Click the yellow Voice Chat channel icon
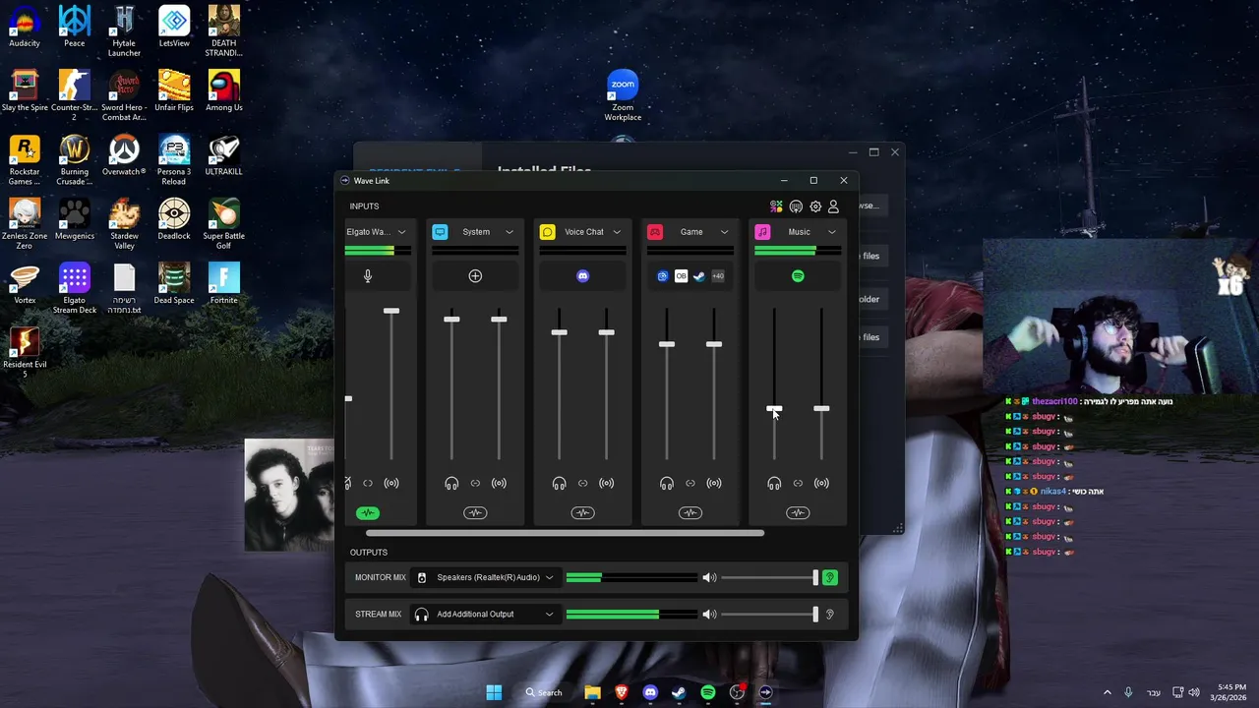The width and height of the screenshot is (1259, 708). point(547,232)
